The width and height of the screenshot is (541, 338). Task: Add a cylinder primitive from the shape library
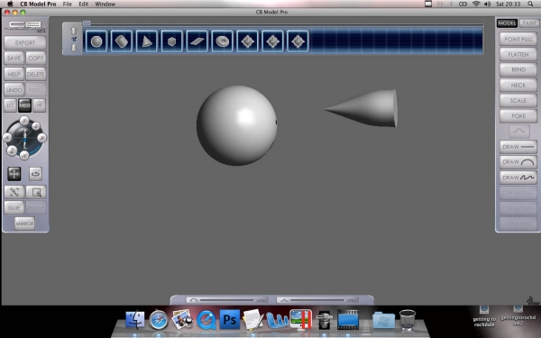click(x=122, y=41)
